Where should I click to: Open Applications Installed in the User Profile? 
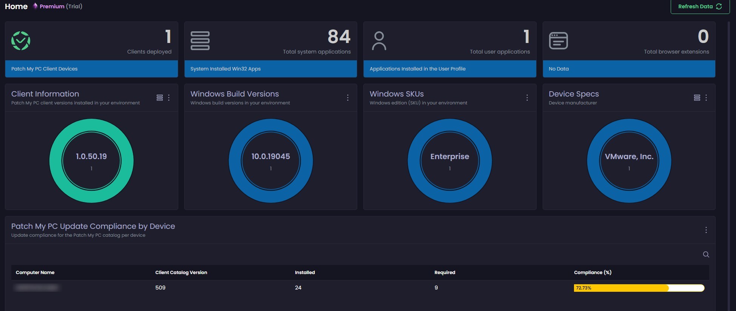(417, 69)
